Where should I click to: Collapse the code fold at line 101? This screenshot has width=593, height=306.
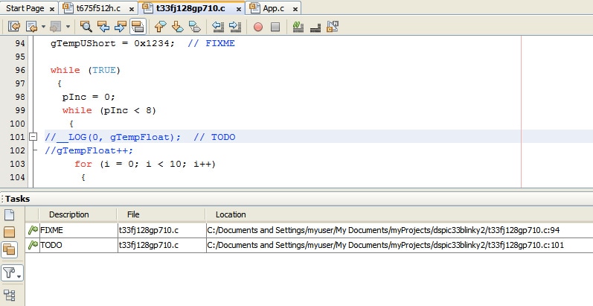(x=33, y=136)
